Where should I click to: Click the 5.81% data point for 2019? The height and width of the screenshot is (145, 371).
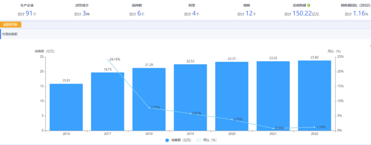click(x=190, y=113)
